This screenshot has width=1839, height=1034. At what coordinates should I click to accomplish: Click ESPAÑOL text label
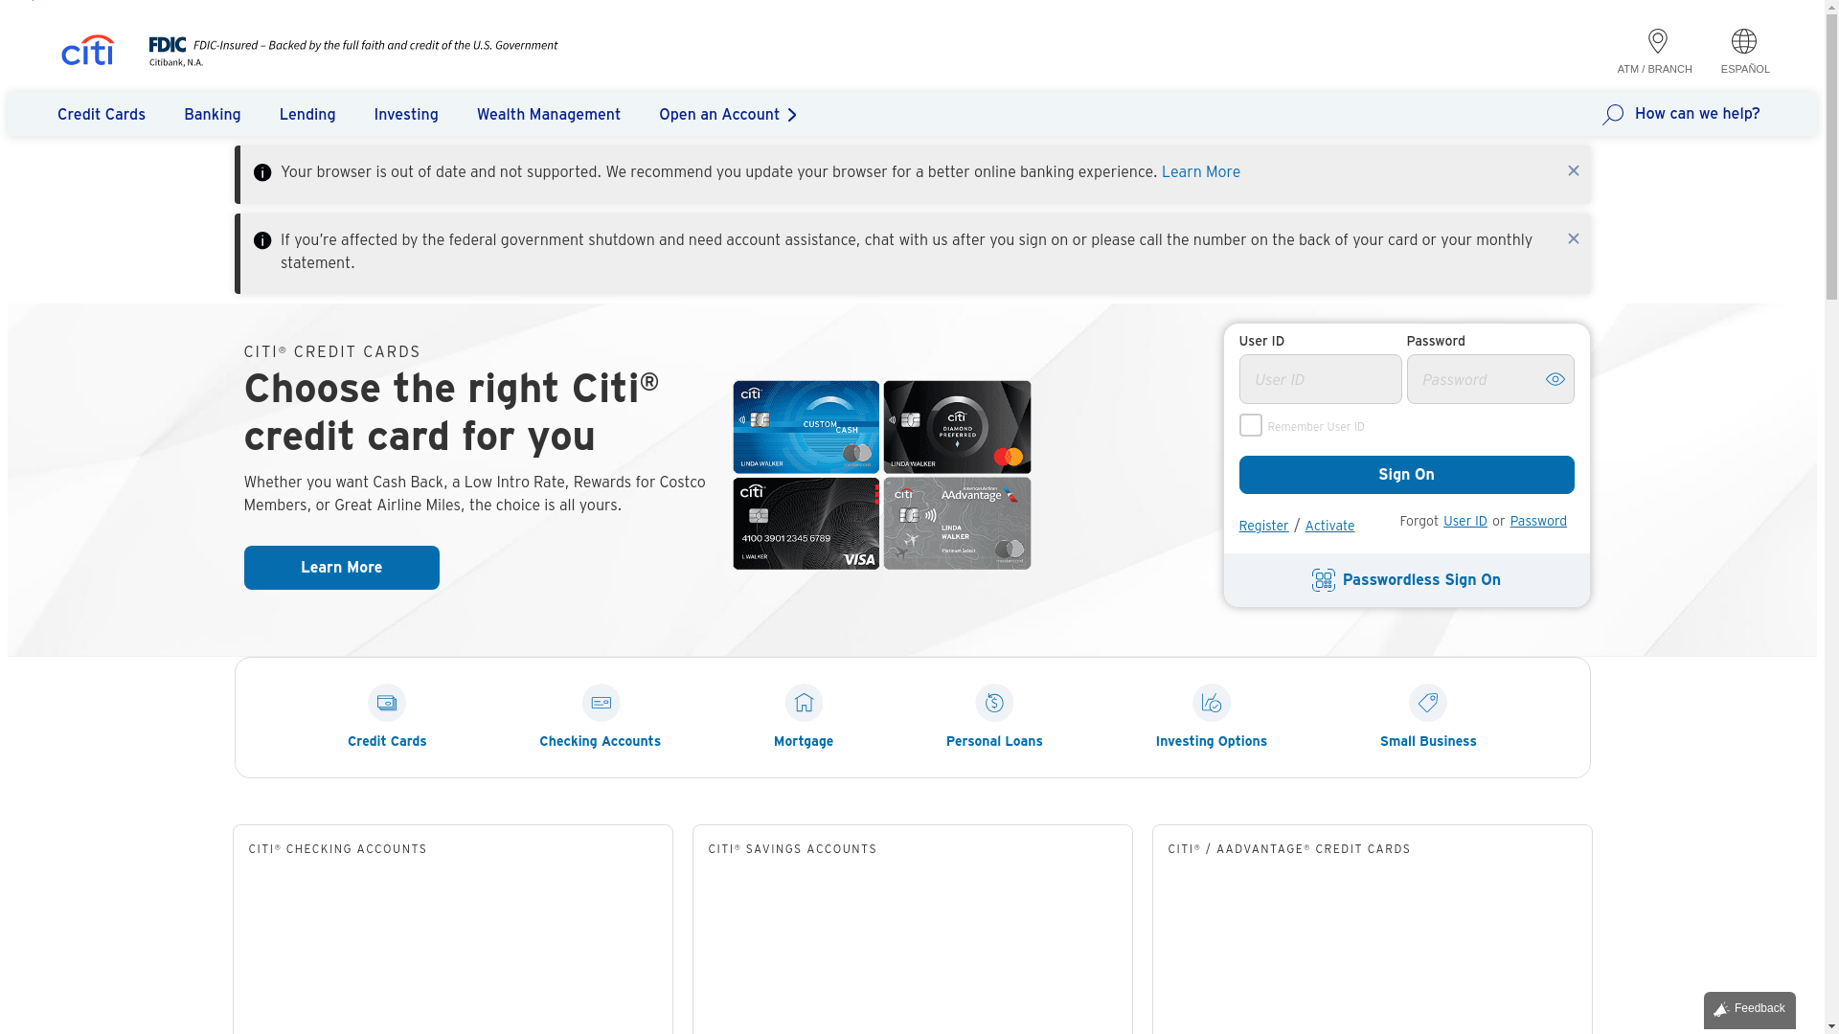coord(1745,69)
